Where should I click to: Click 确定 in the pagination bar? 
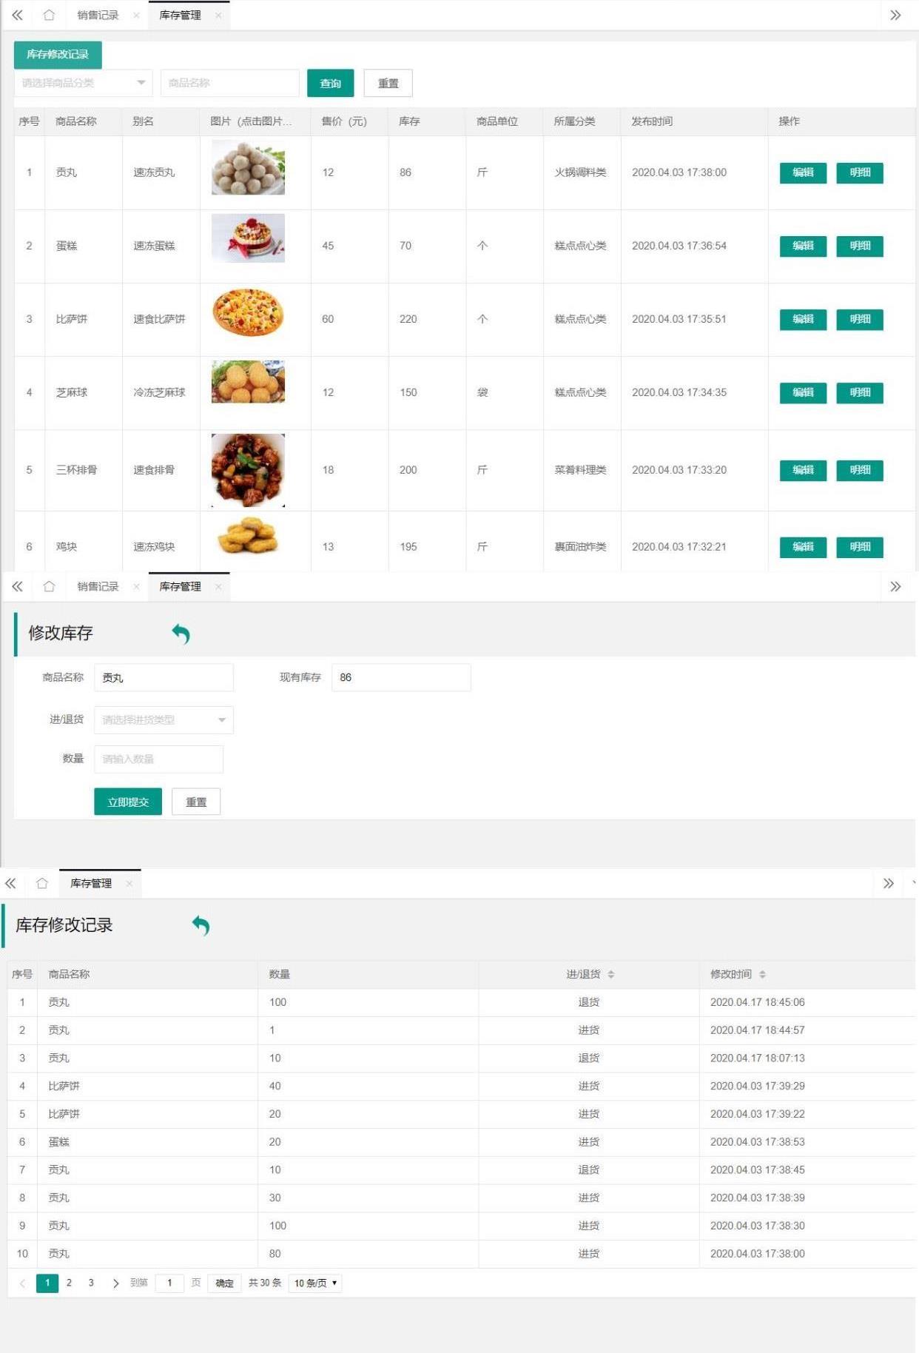(224, 1283)
